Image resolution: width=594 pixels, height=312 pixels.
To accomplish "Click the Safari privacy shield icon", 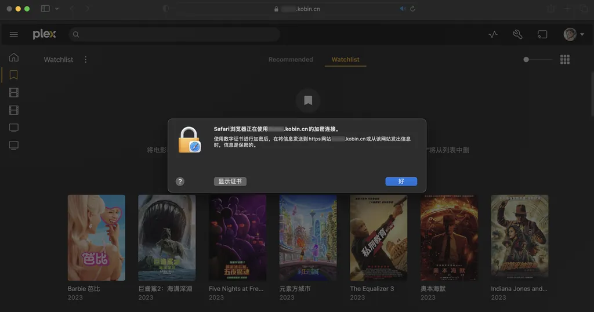I will pyautogui.click(x=166, y=9).
